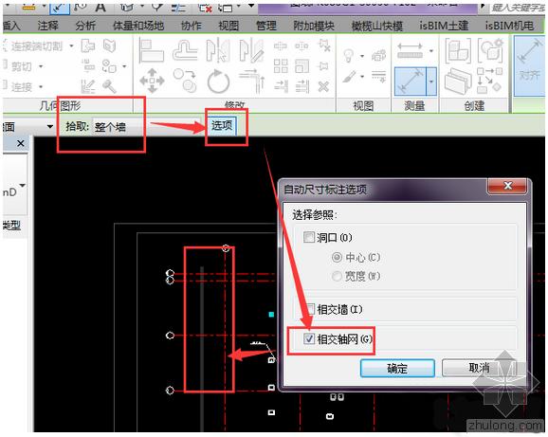Viewport: 548px width, 437px height.
Task: Click the Pin tool icon
Action: tap(323, 66)
